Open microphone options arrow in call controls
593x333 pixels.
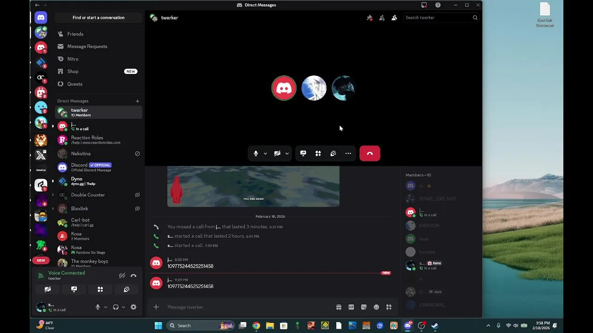pyautogui.click(x=265, y=154)
